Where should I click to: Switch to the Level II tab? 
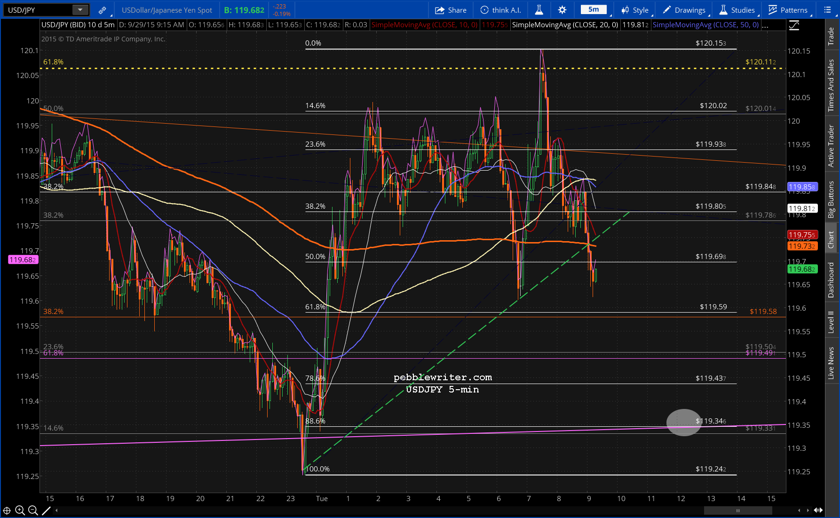(x=831, y=322)
